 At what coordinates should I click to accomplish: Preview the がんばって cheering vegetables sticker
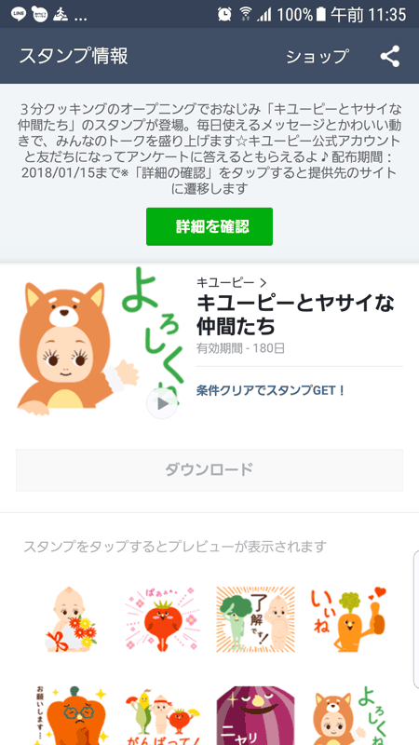[162, 715]
